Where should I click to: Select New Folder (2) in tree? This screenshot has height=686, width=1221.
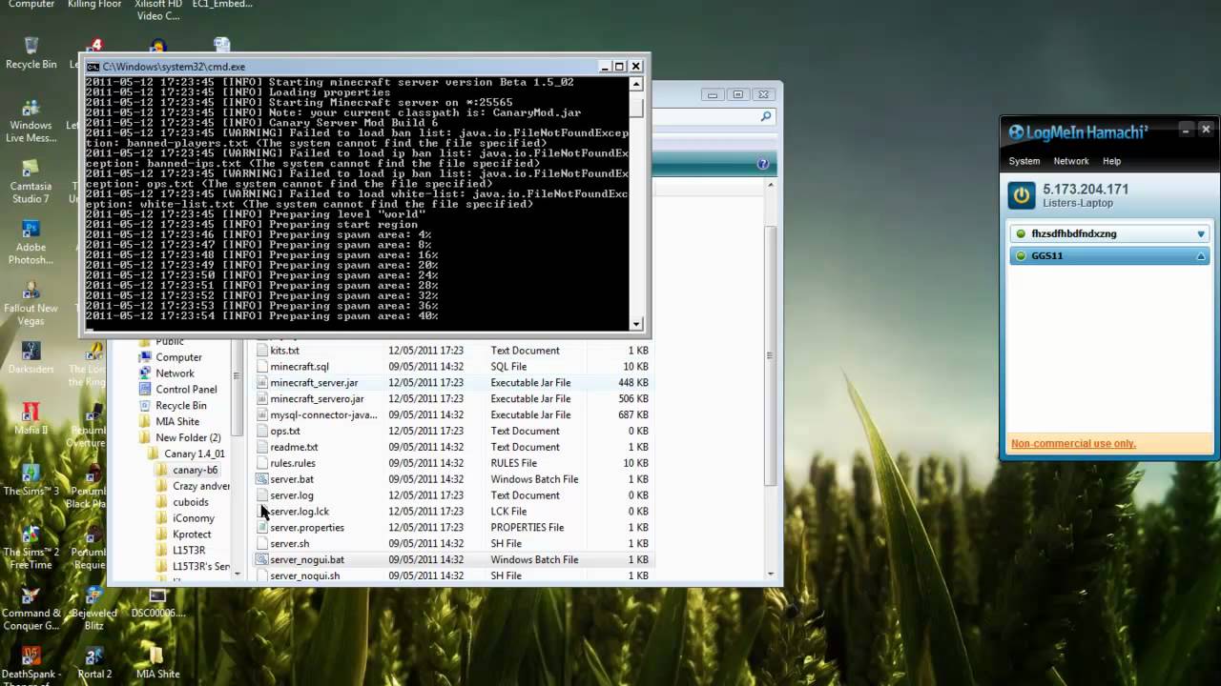[188, 438]
